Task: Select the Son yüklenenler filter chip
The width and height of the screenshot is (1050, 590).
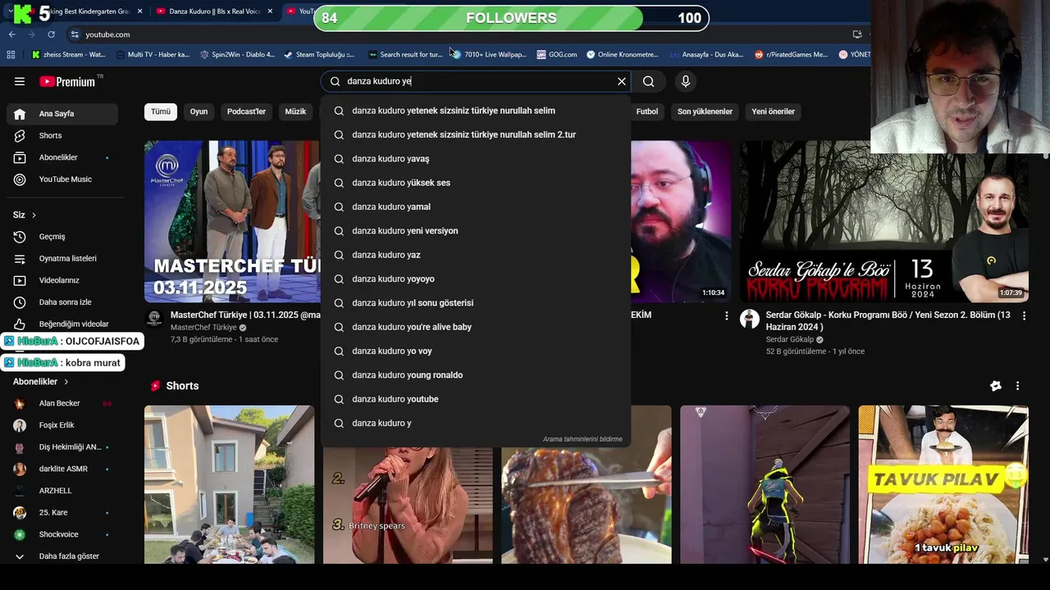Action: point(705,111)
